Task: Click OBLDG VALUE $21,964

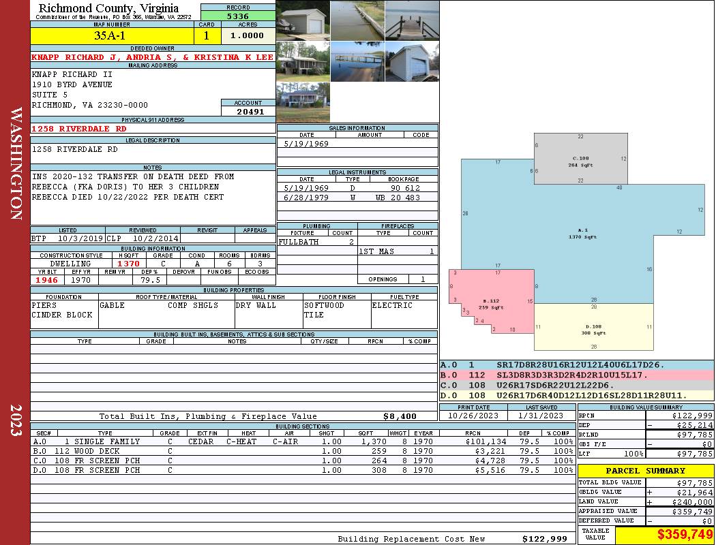Action: [695, 493]
